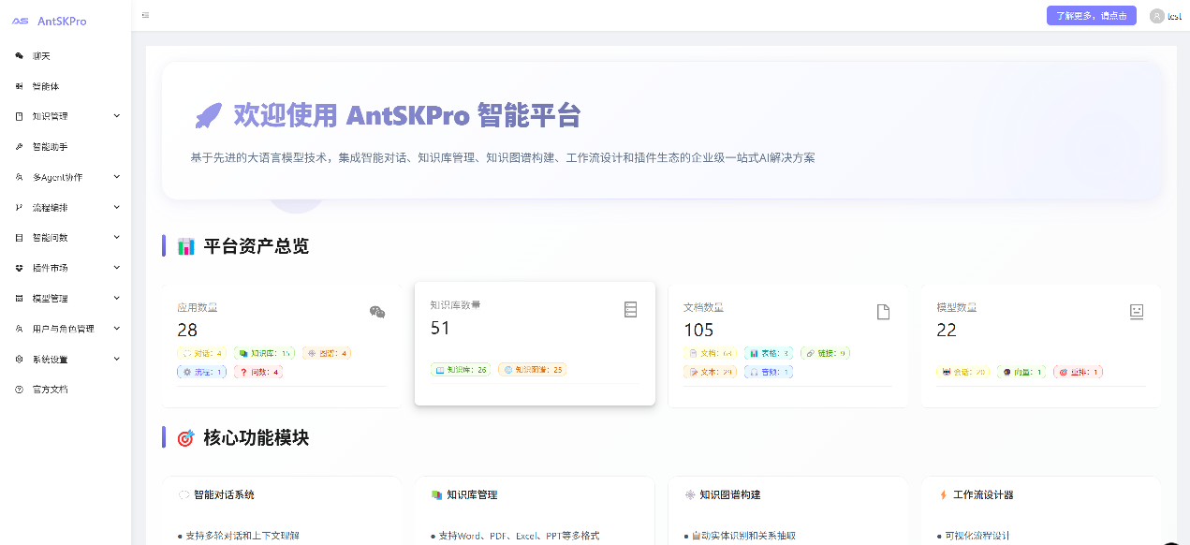Click the document icon on 文档数量 card
1190x545 pixels.
(x=883, y=312)
